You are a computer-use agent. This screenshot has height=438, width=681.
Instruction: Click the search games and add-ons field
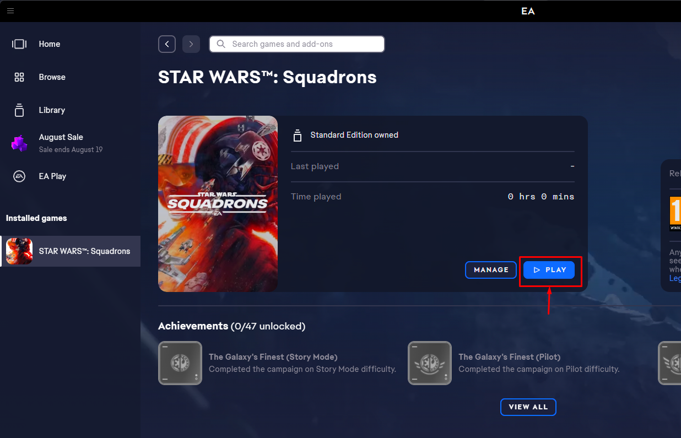pyautogui.click(x=297, y=44)
